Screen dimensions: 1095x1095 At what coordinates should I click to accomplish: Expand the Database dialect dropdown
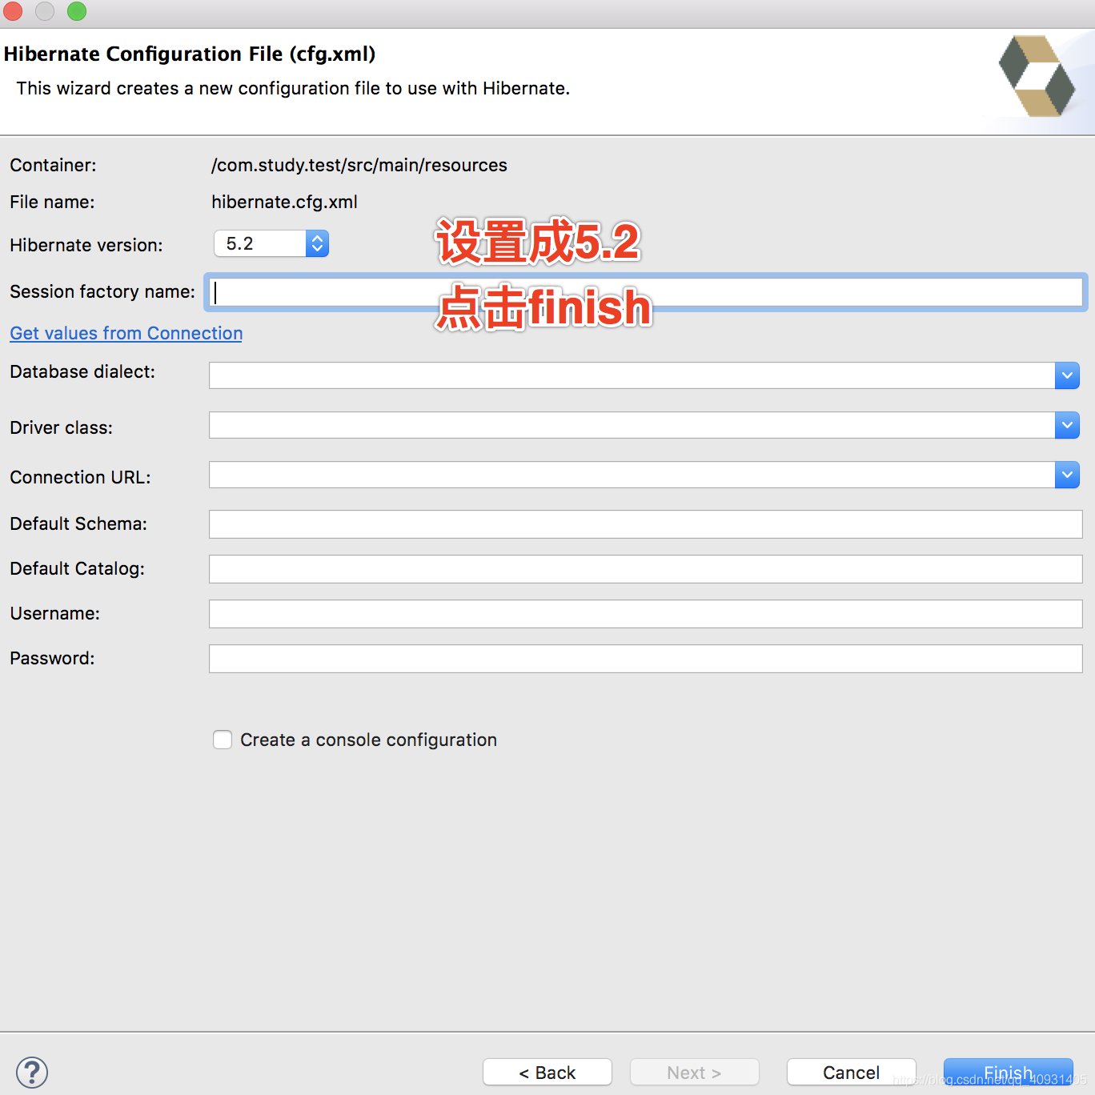(1067, 375)
